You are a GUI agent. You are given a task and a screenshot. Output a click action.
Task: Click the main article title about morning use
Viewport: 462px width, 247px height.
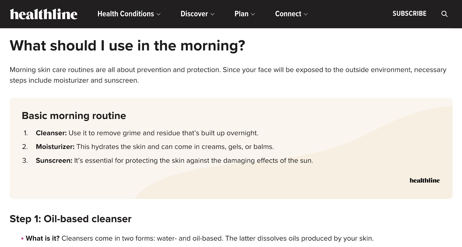click(x=128, y=45)
